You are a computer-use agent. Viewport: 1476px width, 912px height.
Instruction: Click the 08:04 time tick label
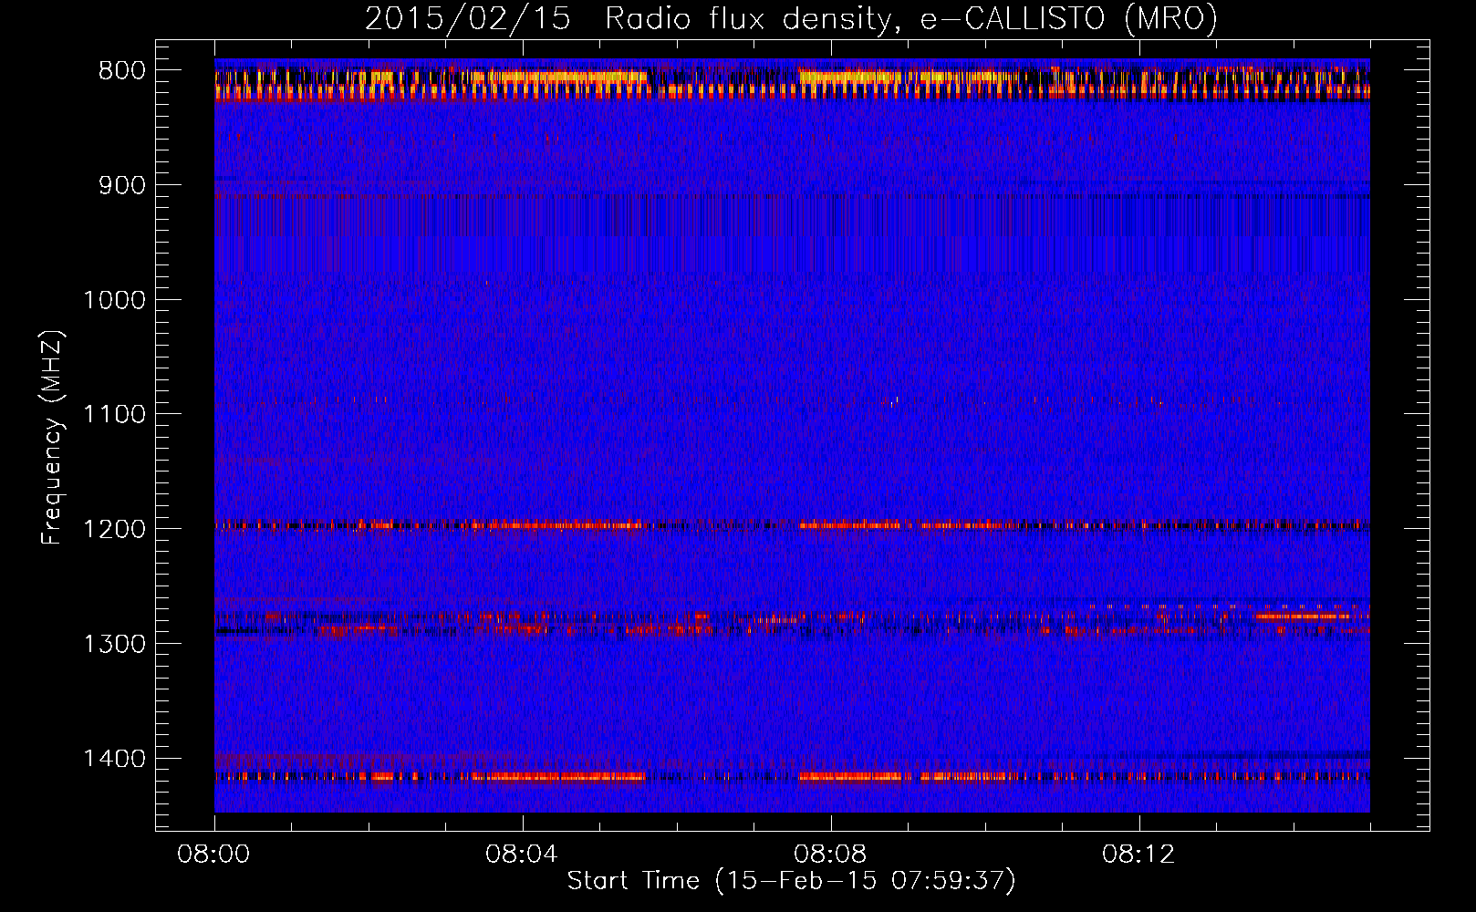click(522, 855)
